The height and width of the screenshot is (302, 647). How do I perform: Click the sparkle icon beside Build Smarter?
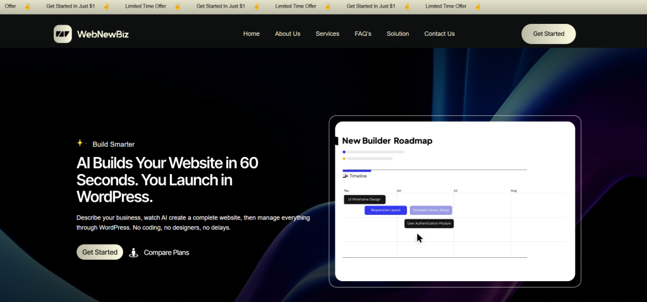tap(80, 143)
